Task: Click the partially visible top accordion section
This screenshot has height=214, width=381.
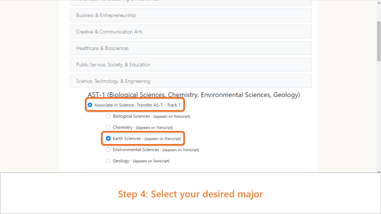Action: click(x=191, y=3)
